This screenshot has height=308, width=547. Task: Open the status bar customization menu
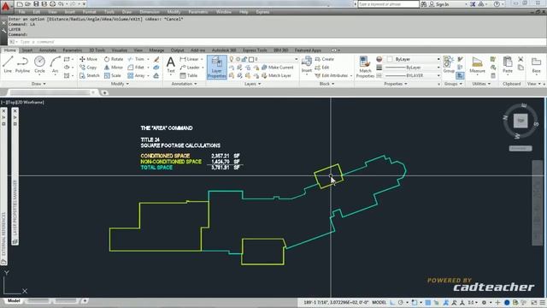coord(542,302)
